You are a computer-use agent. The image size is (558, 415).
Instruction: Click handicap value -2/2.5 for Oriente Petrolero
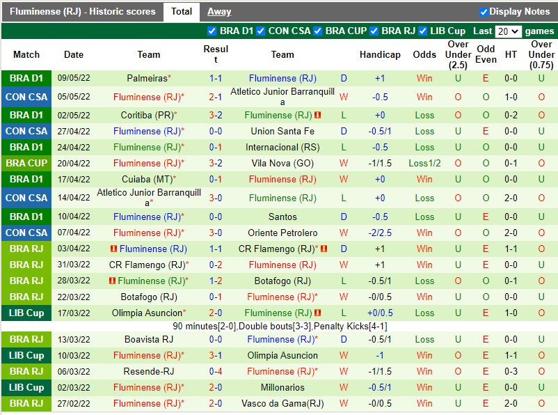(380, 233)
